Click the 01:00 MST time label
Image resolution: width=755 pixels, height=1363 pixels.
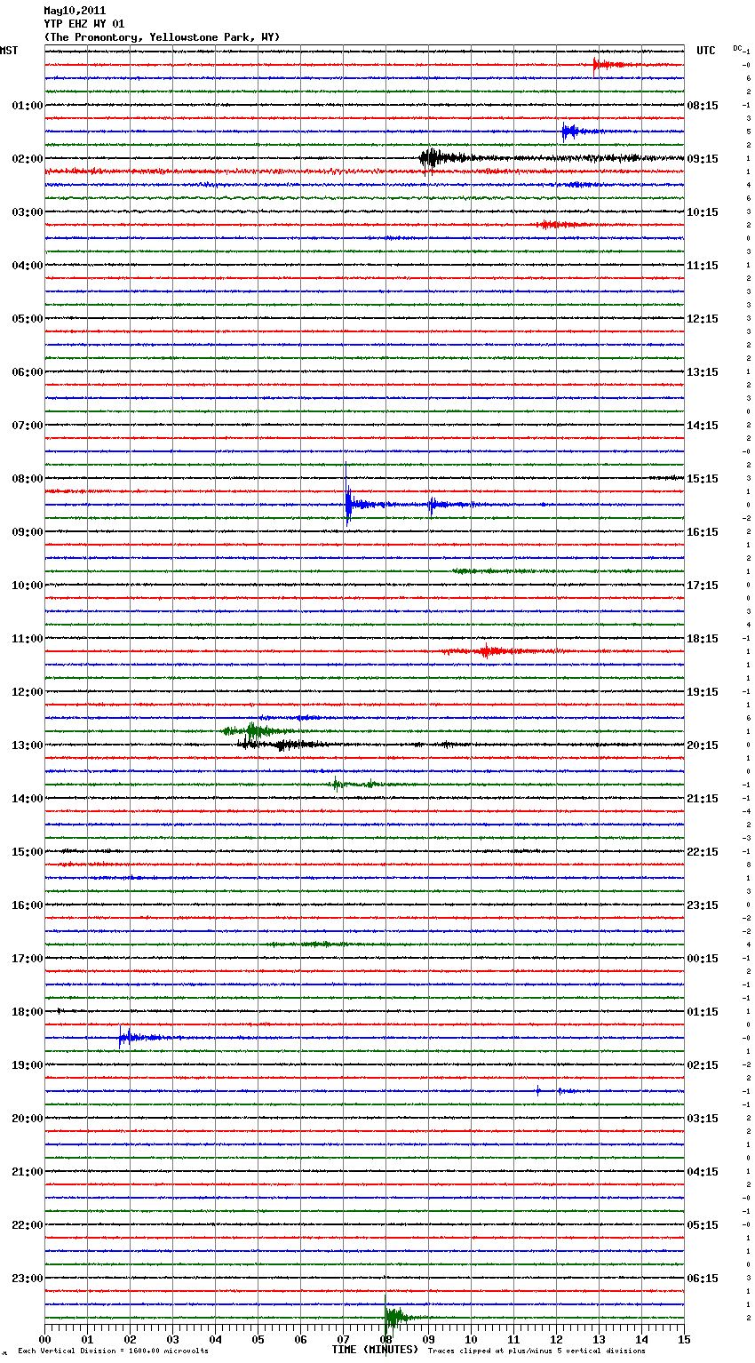click(27, 106)
